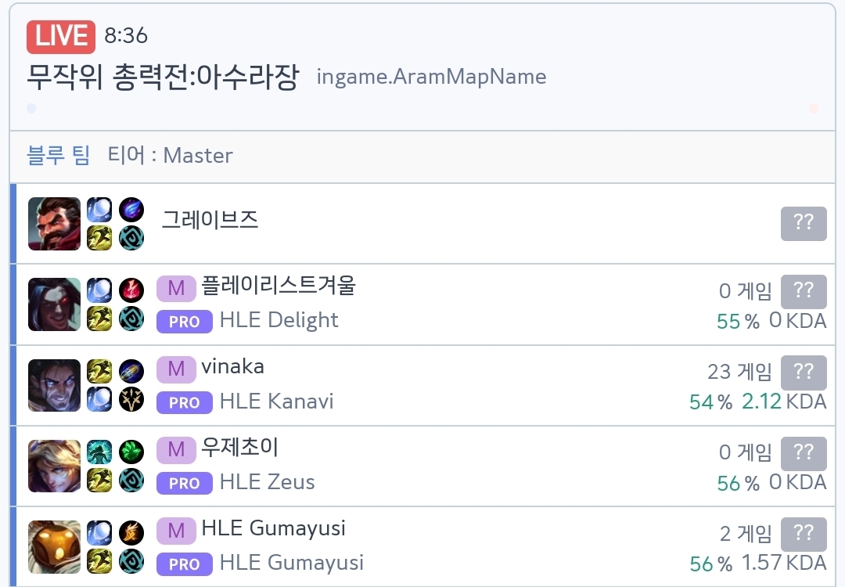Viewport: 845px width, 587px height.
Task: Click the snowball spell icon in Graves row
Action: (99, 210)
